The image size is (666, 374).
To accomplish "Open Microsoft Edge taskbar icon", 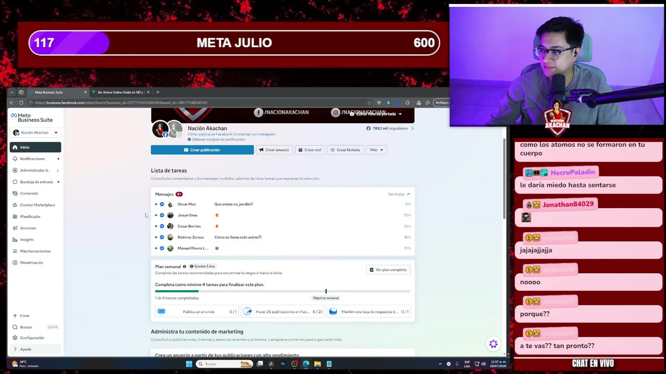I will coord(306,364).
